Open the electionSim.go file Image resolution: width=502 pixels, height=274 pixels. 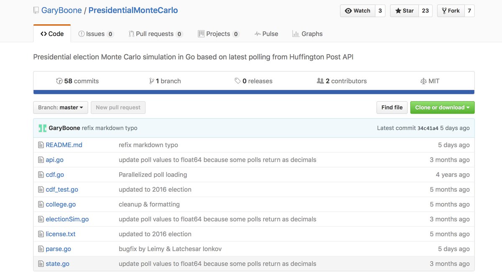click(67, 219)
